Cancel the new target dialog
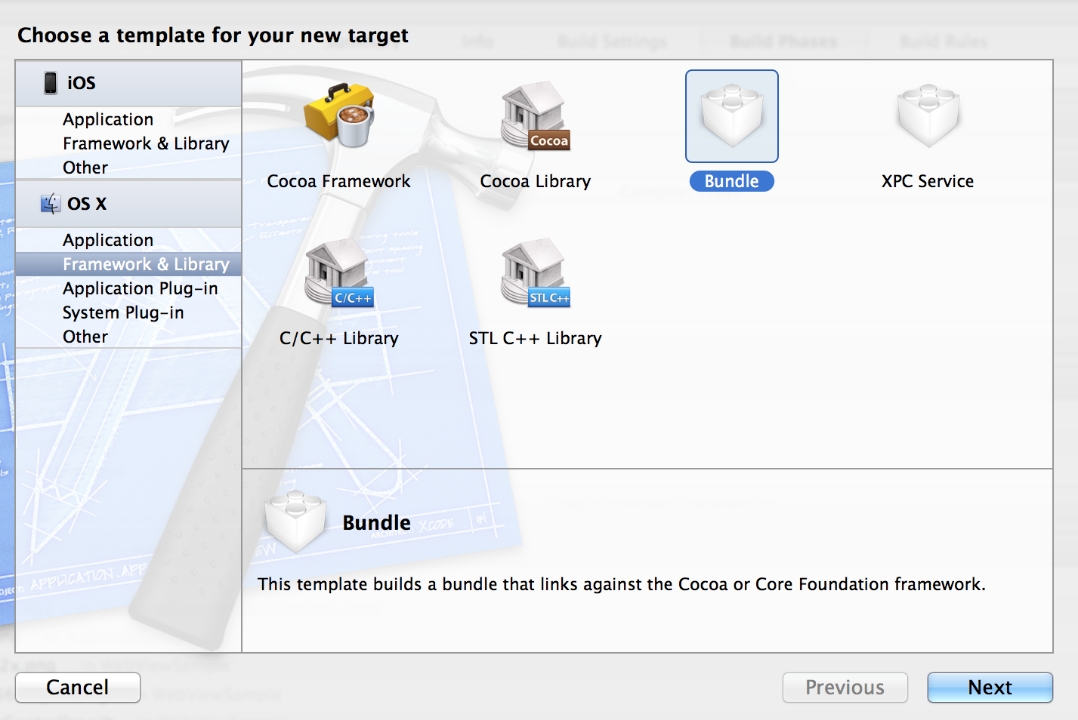1078x720 pixels. (78, 688)
